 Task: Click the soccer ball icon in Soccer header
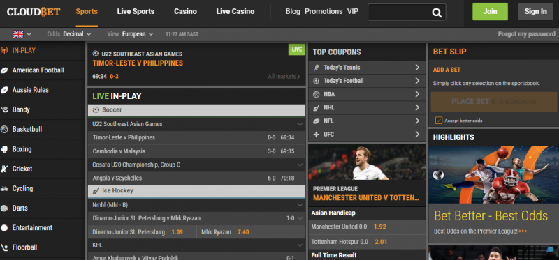click(x=96, y=110)
